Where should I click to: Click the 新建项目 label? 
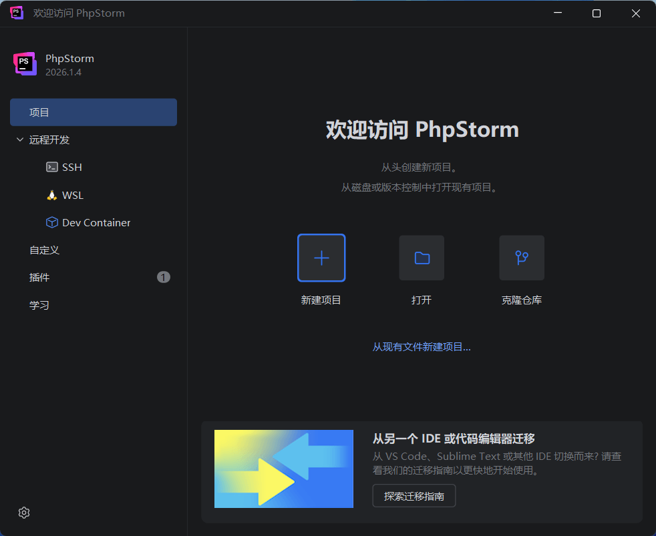click(321, 300)
